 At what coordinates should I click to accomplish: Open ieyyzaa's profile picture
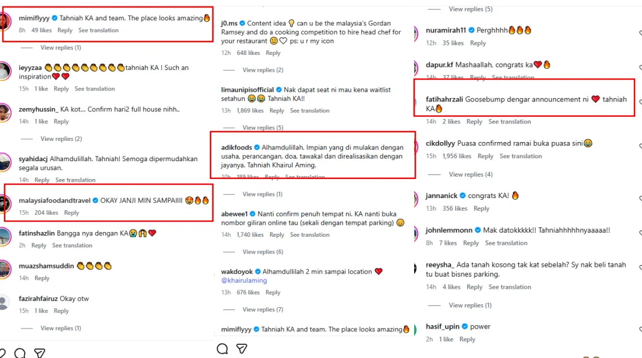click(x=5, y=72)
